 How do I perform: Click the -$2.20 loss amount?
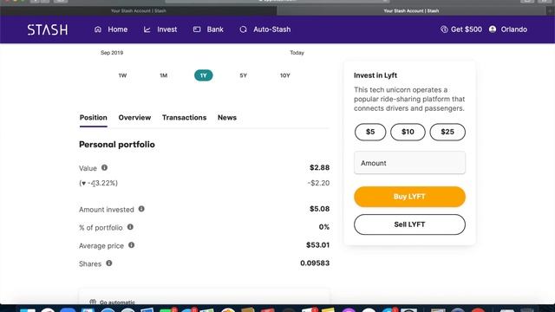(x=318, y=183)
